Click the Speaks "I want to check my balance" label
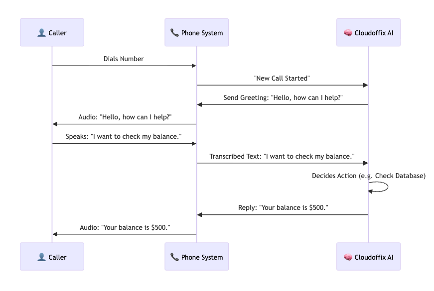 click(x=124, y=137)
